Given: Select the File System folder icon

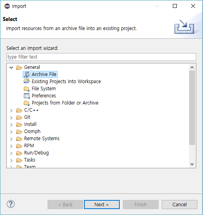Looking at the screenshot, I should click(27, 89).
